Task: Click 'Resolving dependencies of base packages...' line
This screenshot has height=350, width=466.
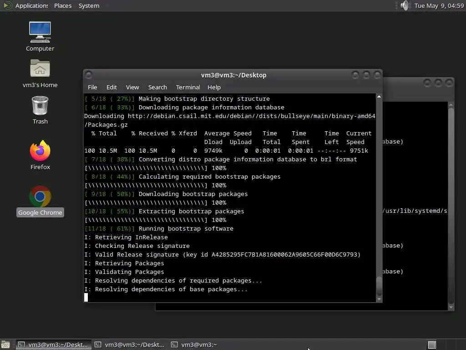Action: pyautogui.click(x=166, y=289)
